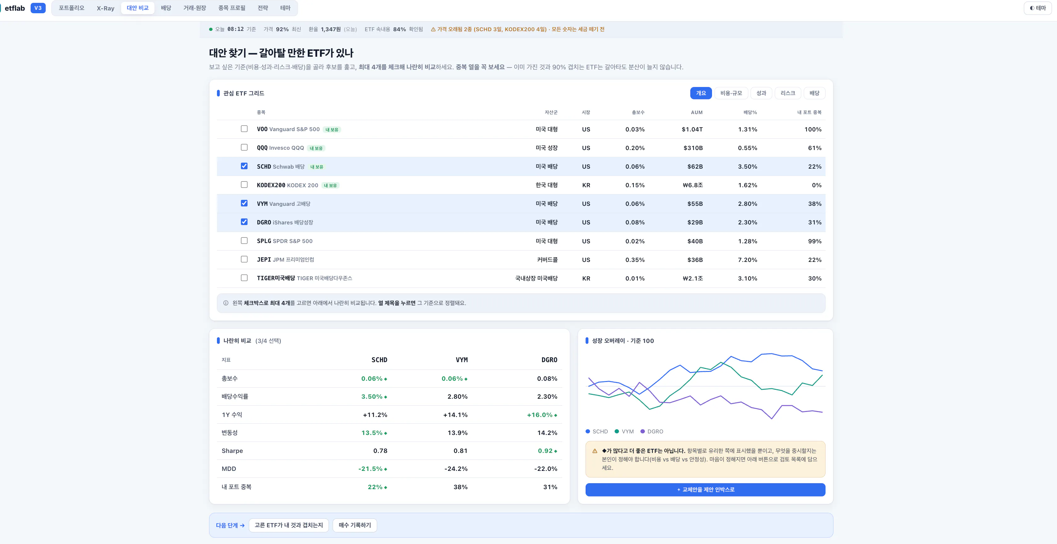1057x544 pixels.
Task: Sort grid by 자산군 column header
Action: 551,113
